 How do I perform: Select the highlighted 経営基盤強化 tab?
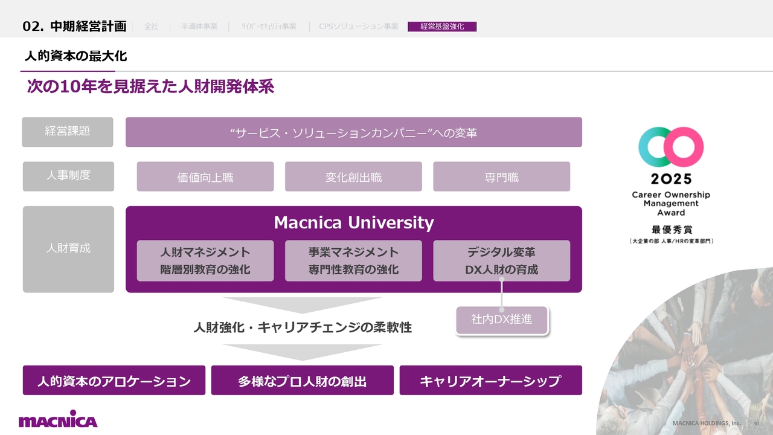tap(442, 27)
